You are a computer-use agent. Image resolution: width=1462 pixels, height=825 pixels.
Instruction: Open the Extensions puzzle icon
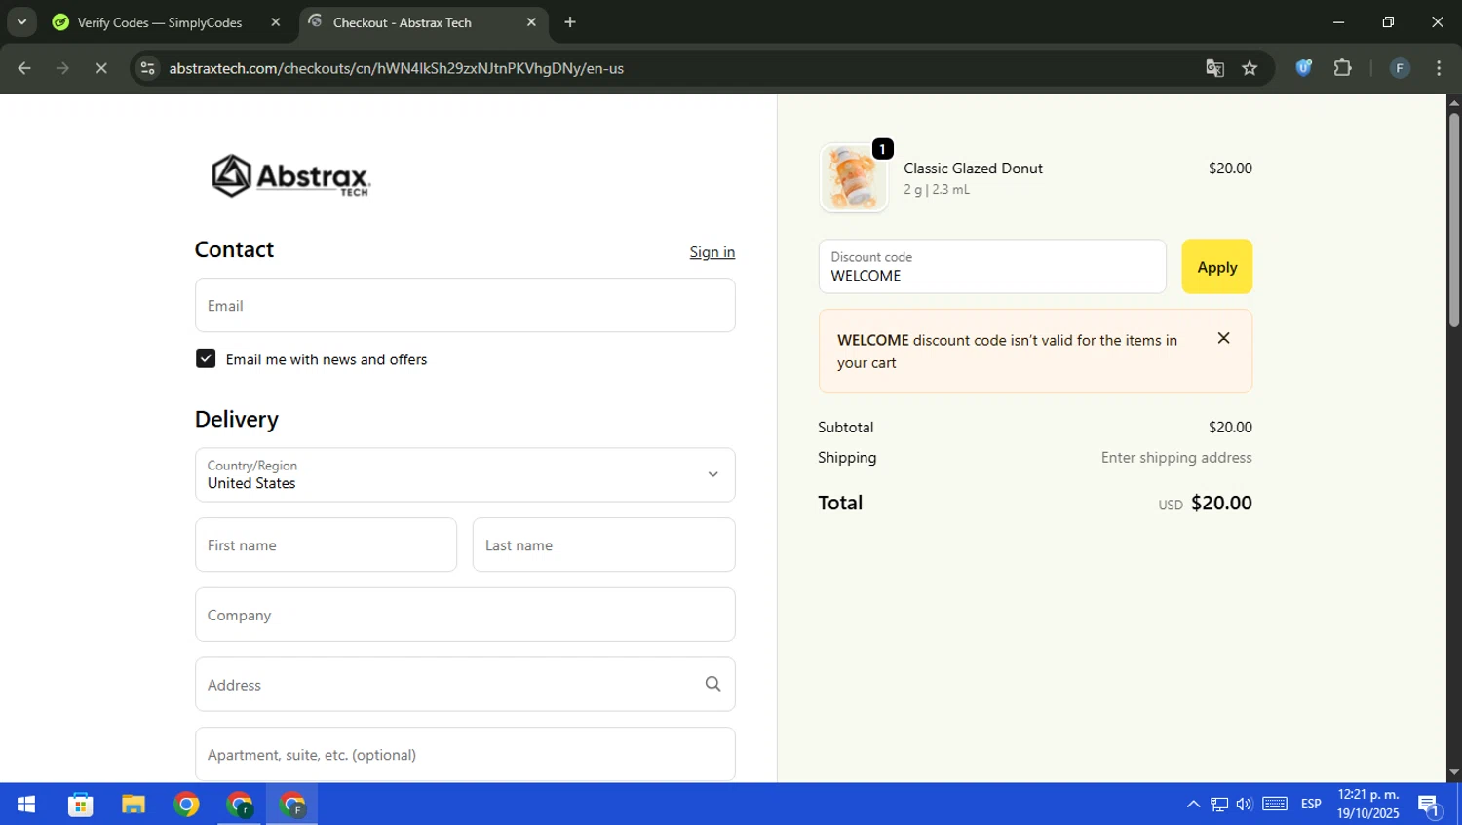tap(1342, 68)
